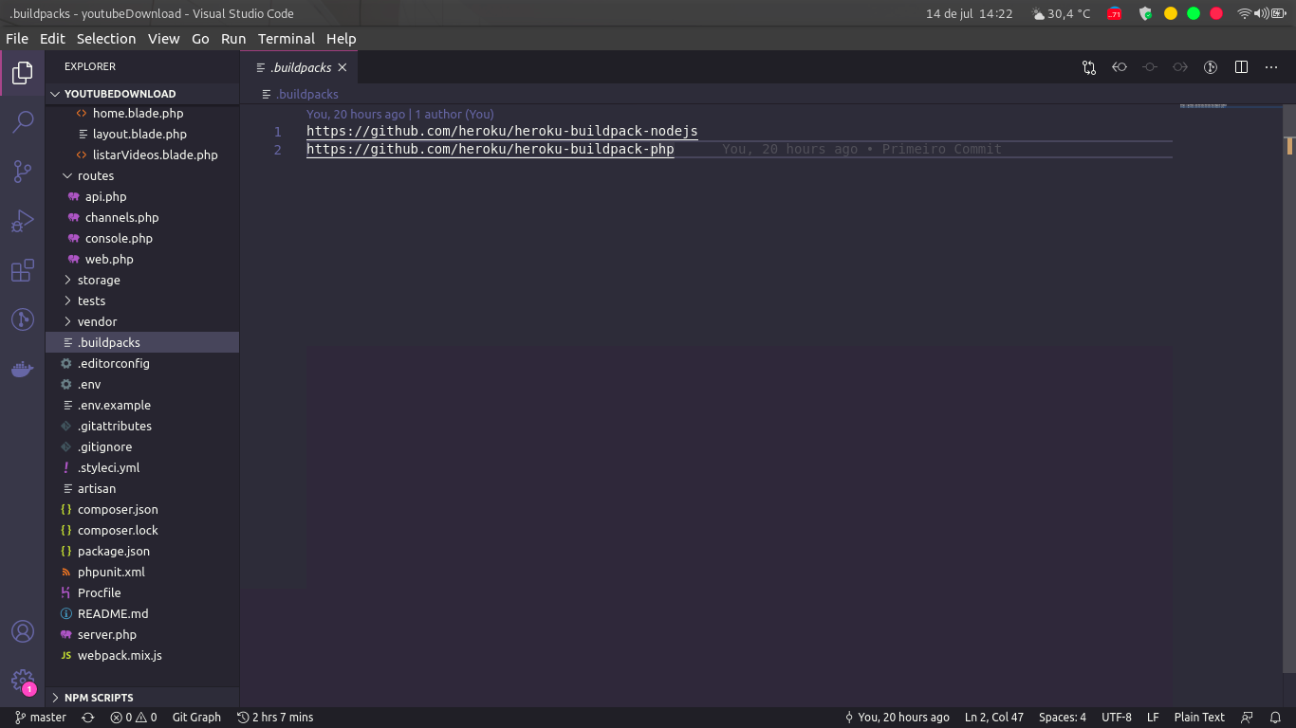The height and width of the screenshot is (728, 1296).
Task: Open layout.blade.php file
Action: [x=142, y=134]
